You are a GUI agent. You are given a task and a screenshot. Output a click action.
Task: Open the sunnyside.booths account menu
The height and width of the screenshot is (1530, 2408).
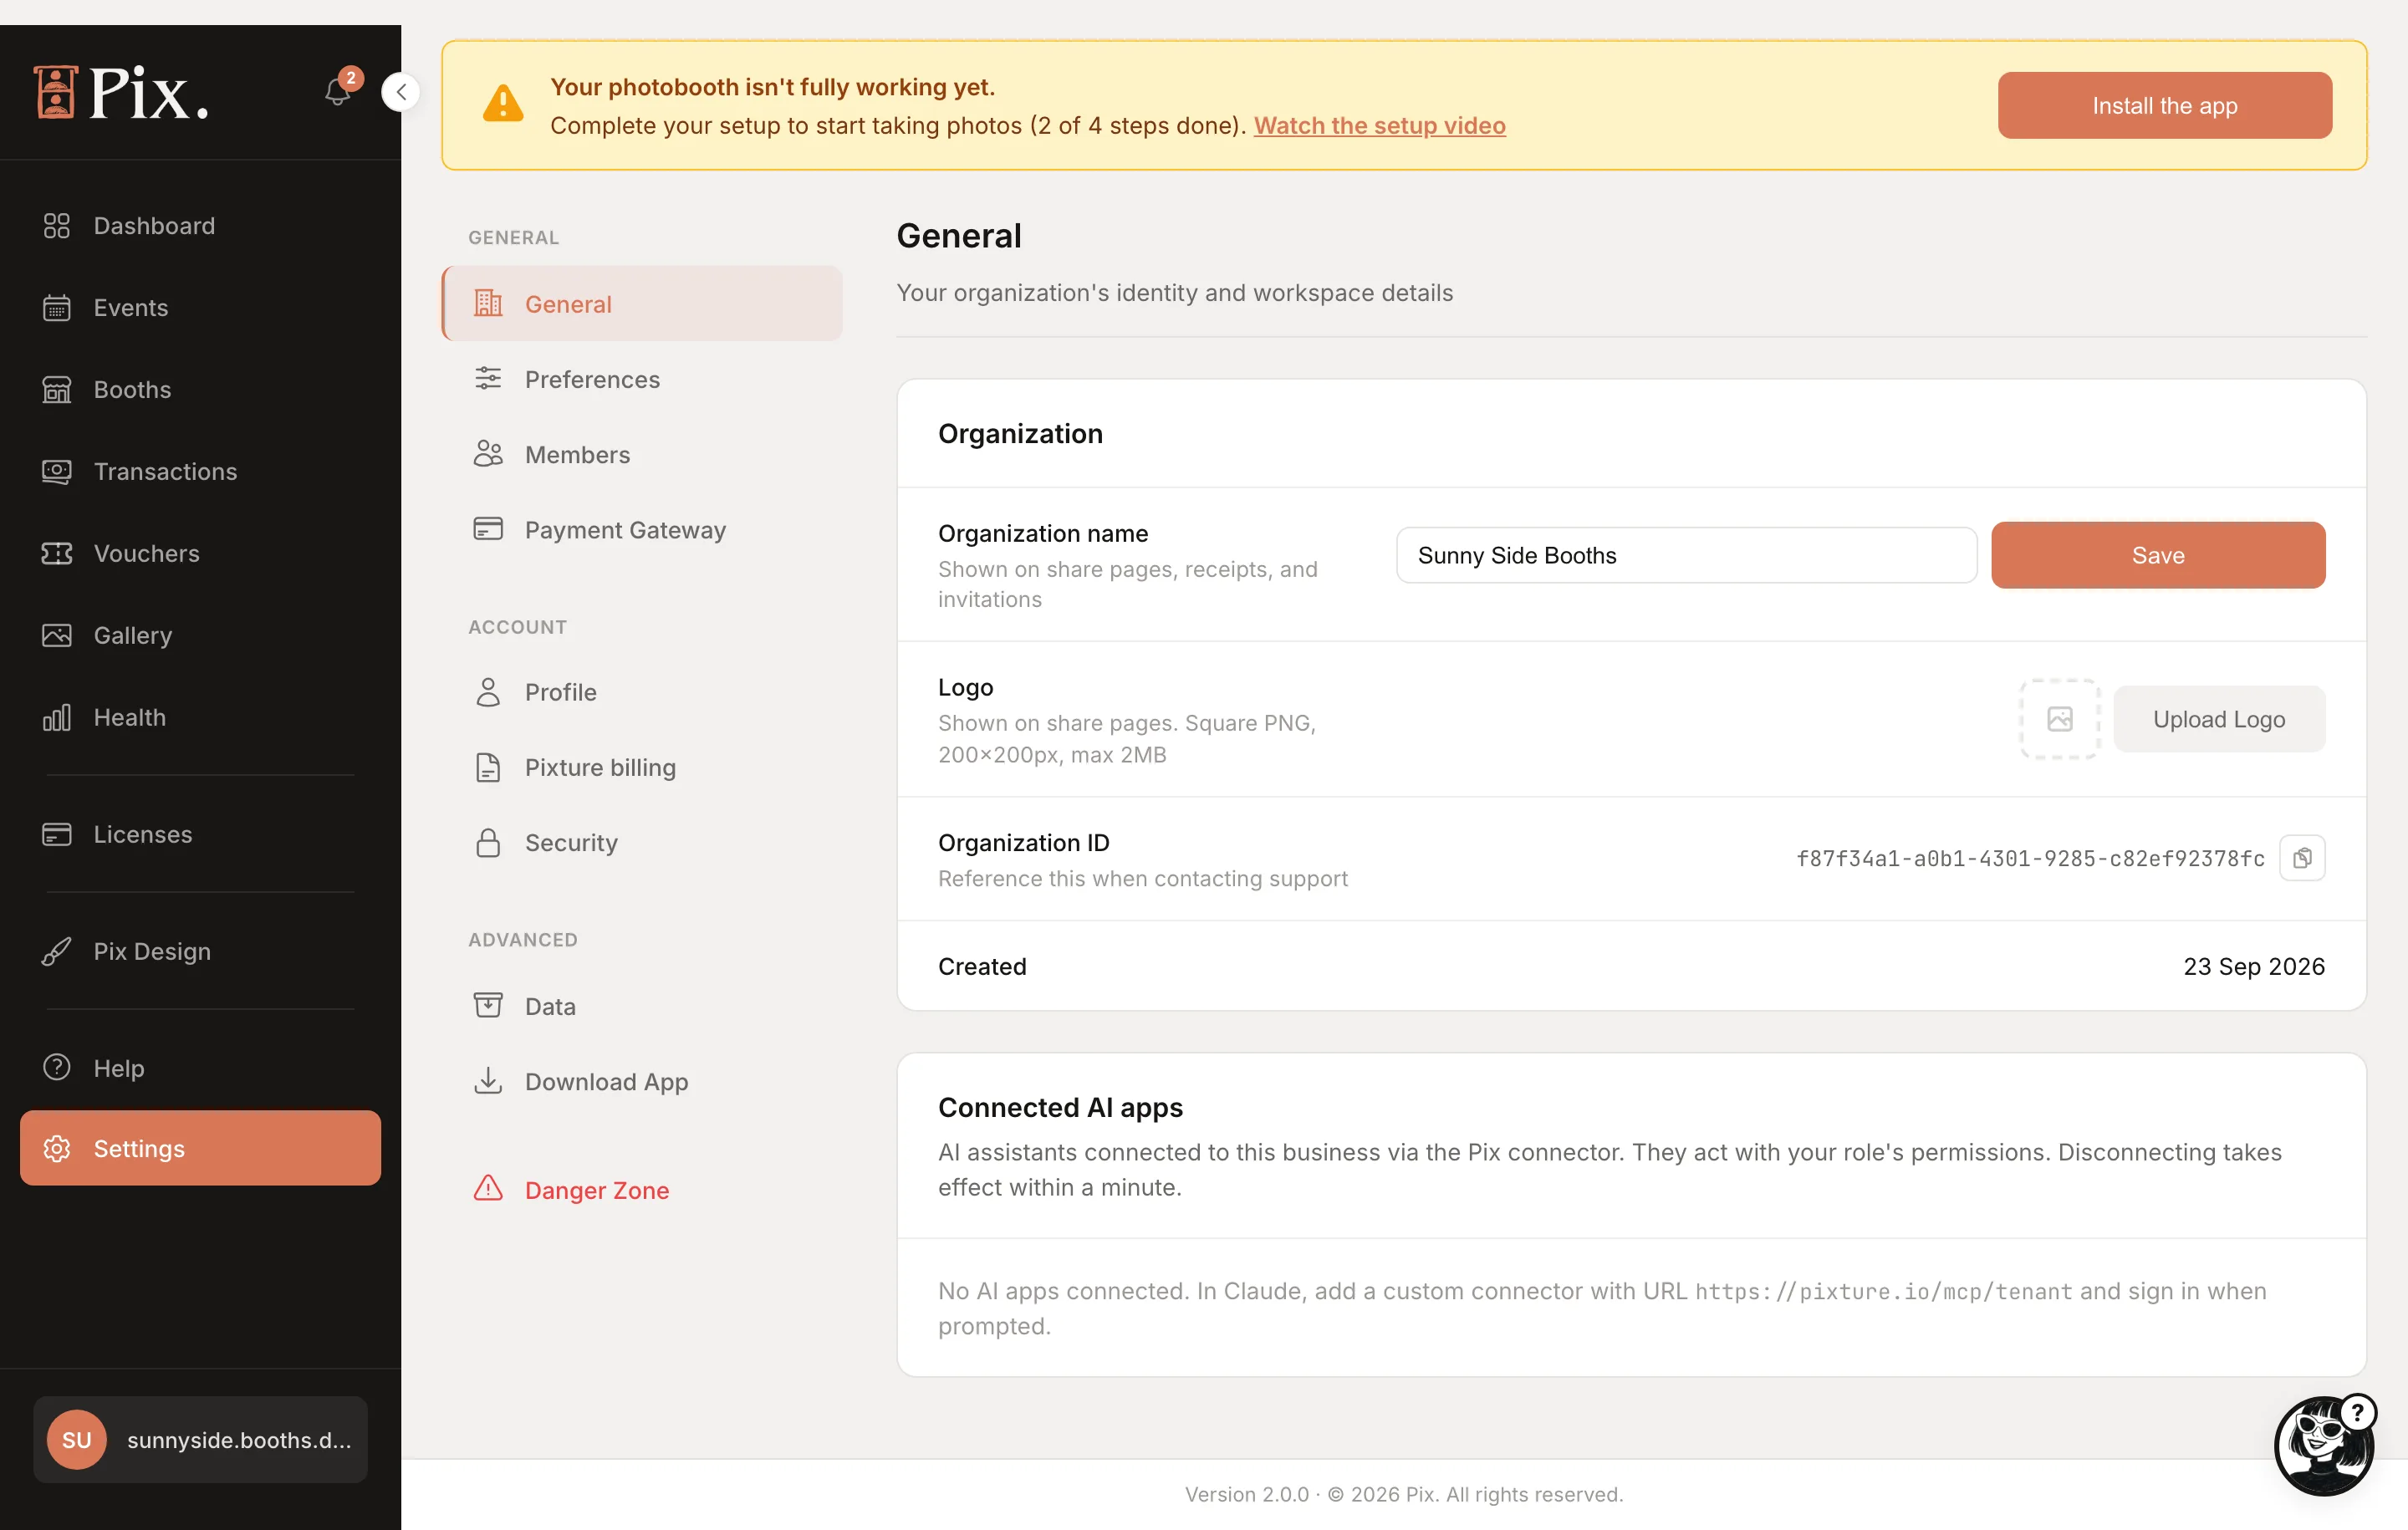[x=200, y=1439]
